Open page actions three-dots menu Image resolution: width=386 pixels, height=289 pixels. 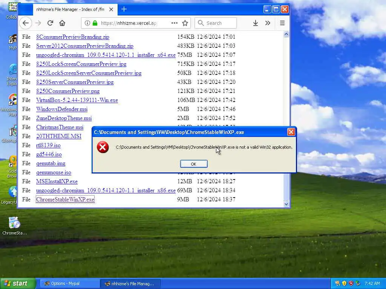tap(174, 23)
